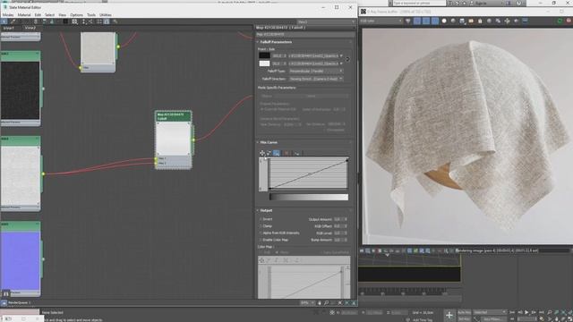Viewport: 573px width, 322px height.
Task: Click the Delete Point icon in Mix Curve
Action: point(286,153)
